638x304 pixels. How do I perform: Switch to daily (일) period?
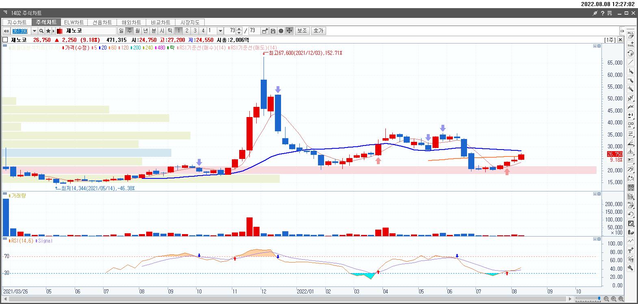click(x=121, y=31)
